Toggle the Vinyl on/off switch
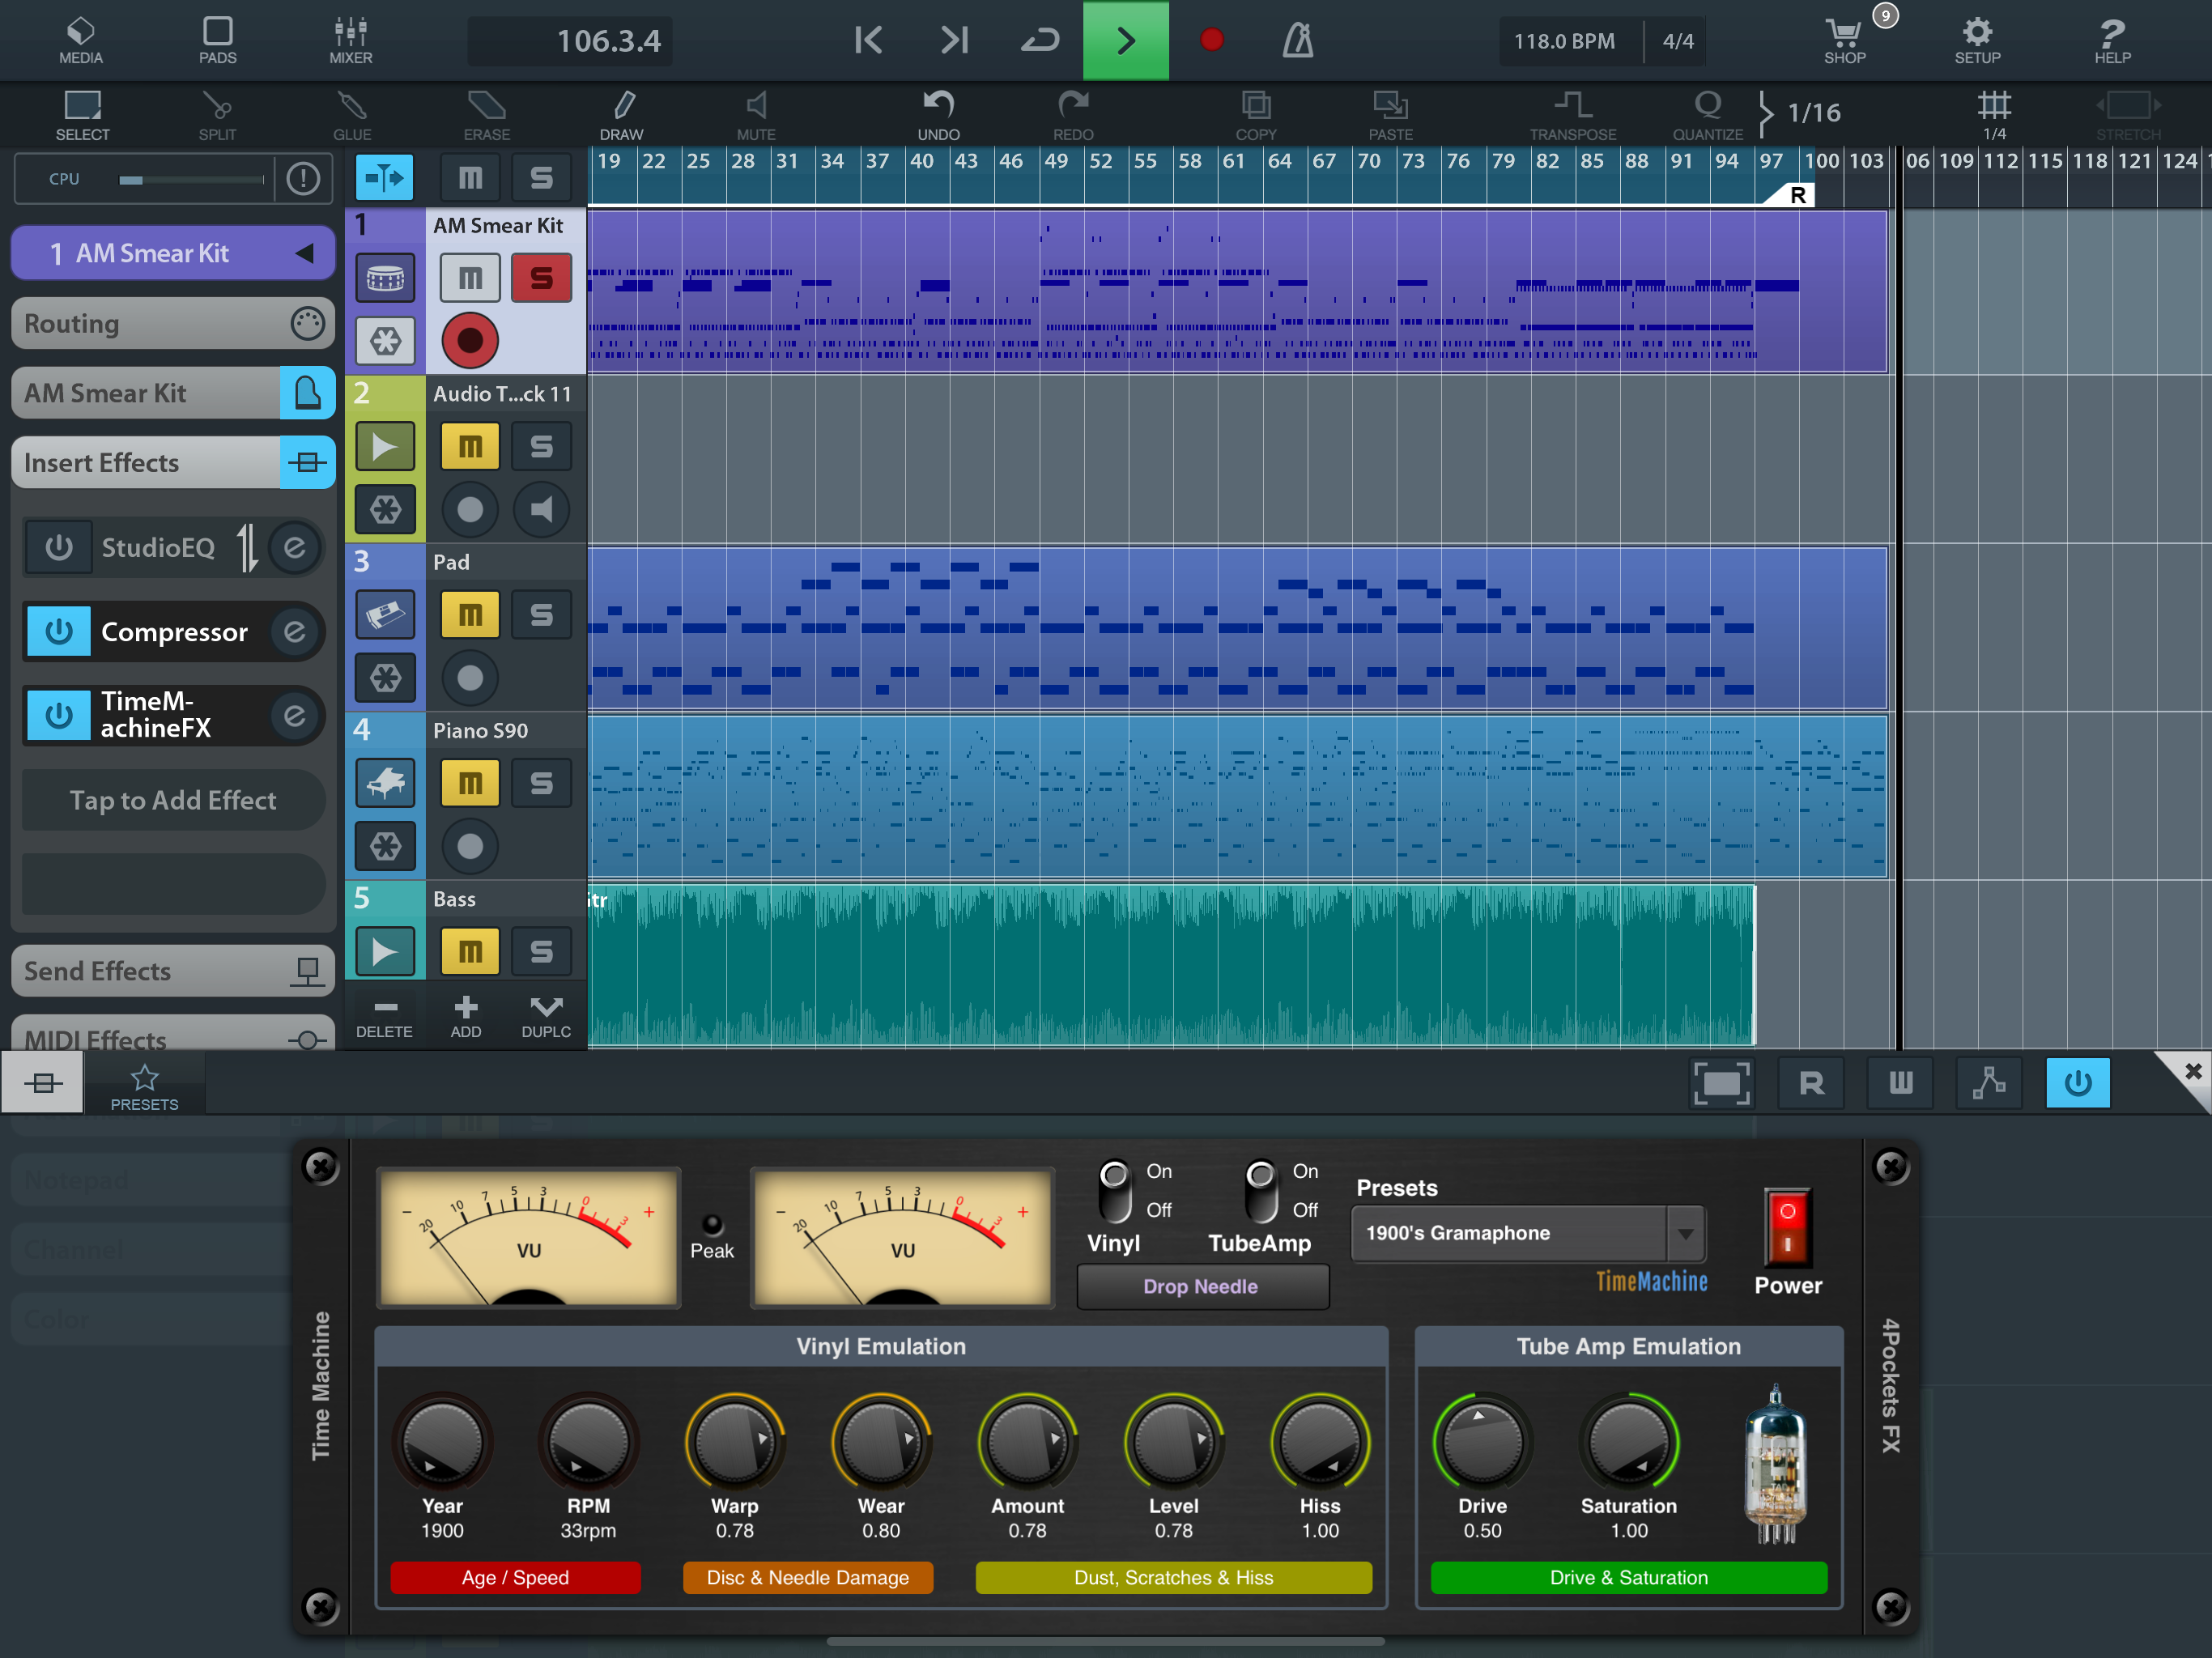The height and width of the screenshot is (1658, 2212). (1114, 1190)
